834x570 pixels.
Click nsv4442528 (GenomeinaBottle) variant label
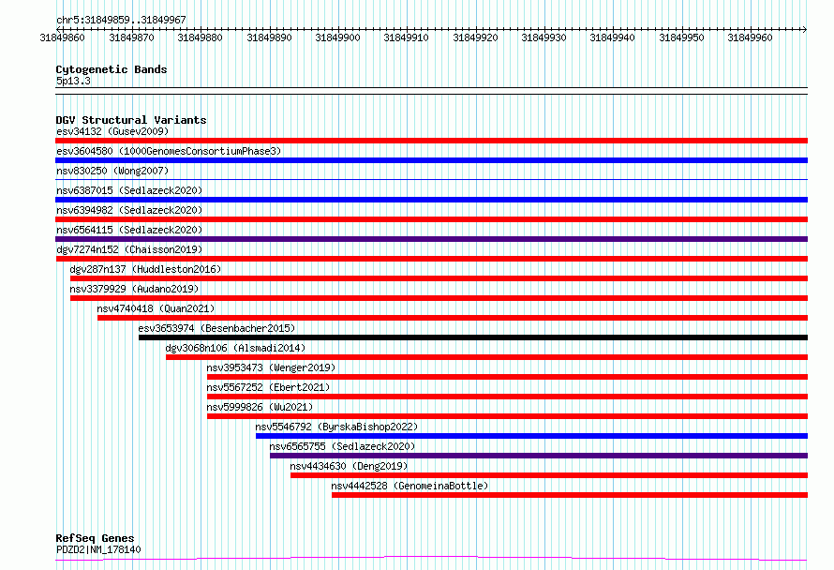pos(410,486)
